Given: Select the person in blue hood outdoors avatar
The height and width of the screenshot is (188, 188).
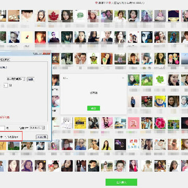Looking at the screenshot, I should pyautogui.click(x=173, y=37).
